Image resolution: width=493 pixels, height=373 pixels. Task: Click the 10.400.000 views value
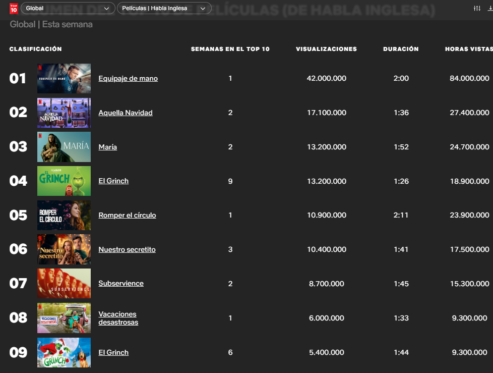point(326,250)
